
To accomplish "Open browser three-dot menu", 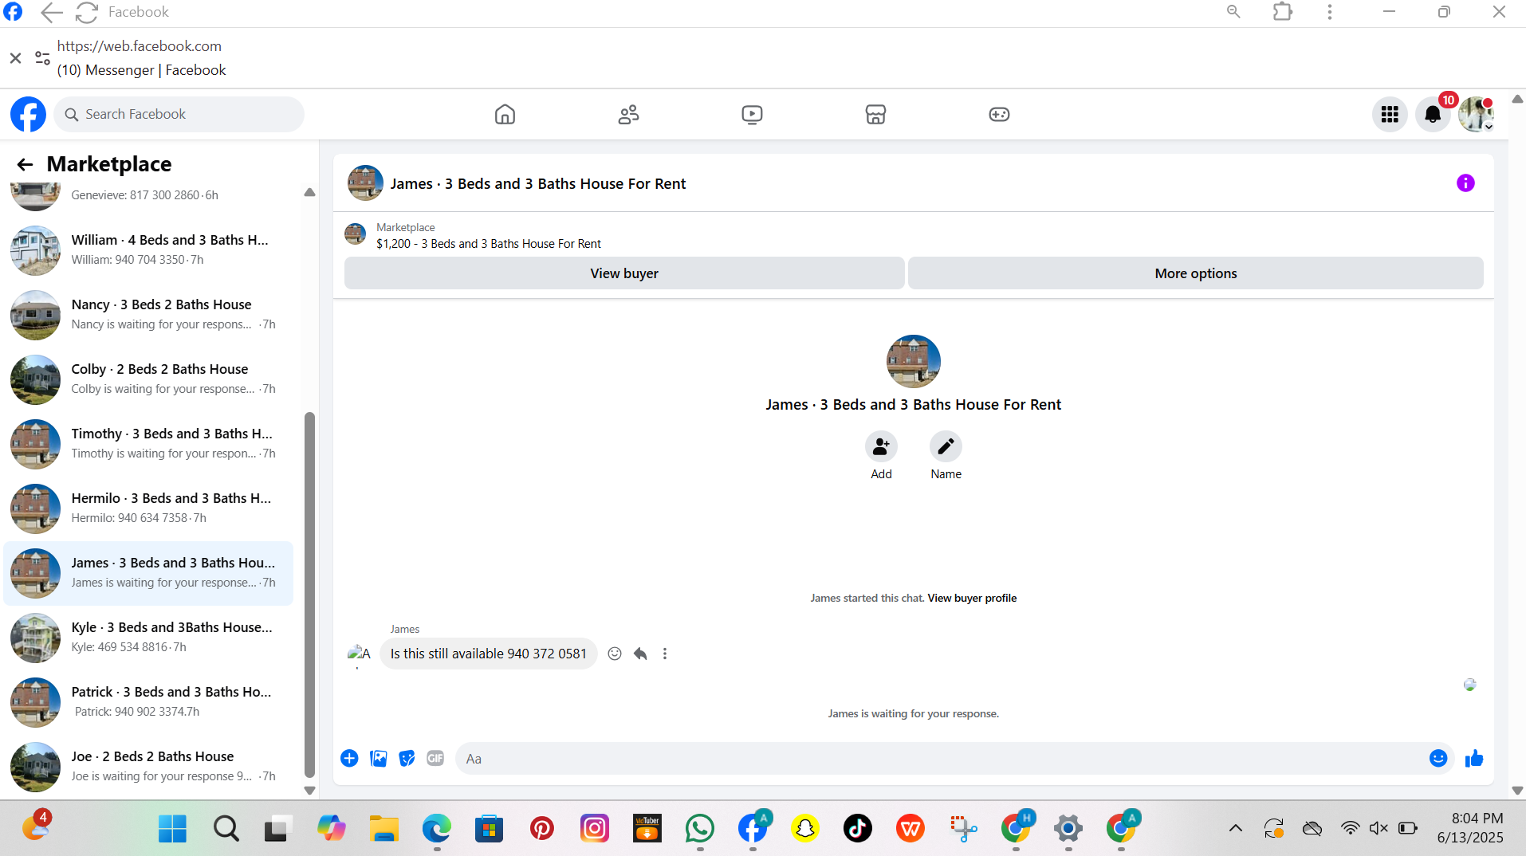I will [1329, 12].
